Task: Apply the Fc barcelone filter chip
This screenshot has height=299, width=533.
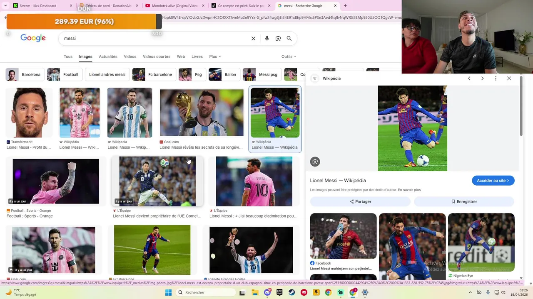Action: pyautogui.click(x=154, y=74)
